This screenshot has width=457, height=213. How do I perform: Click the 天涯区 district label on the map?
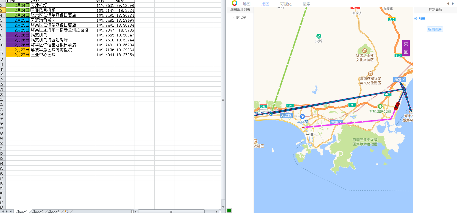point(286,115)
